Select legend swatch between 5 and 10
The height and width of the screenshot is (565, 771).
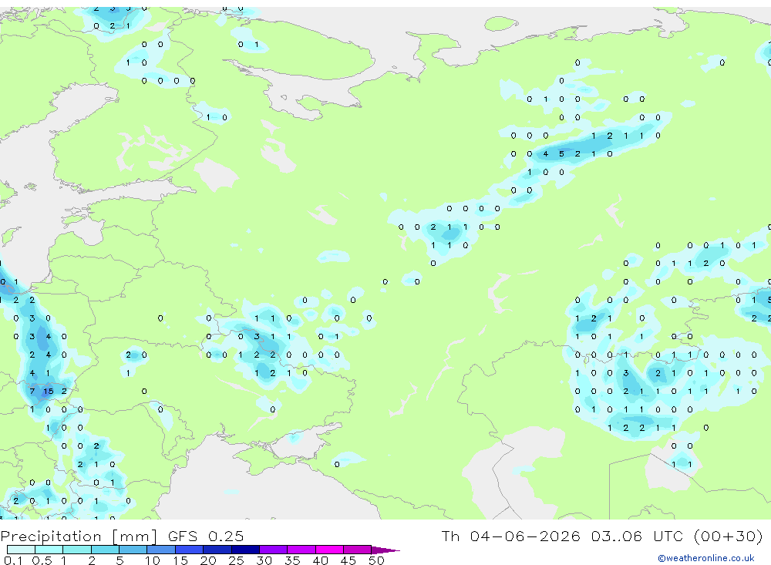pos(133,550)
